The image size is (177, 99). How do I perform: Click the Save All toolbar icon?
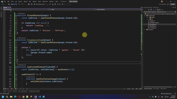[x=16, y=4]
